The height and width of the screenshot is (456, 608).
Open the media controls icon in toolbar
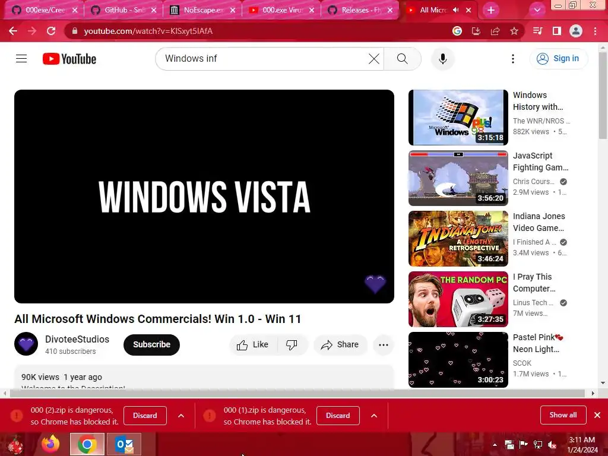point(538,31)
